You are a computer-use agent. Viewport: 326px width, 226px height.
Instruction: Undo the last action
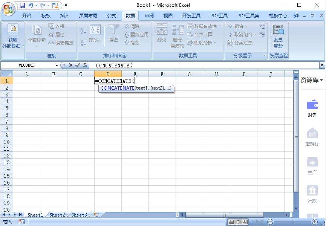[31, 6]
